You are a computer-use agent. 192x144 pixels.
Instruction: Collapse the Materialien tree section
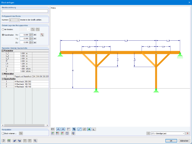point(3,74)
